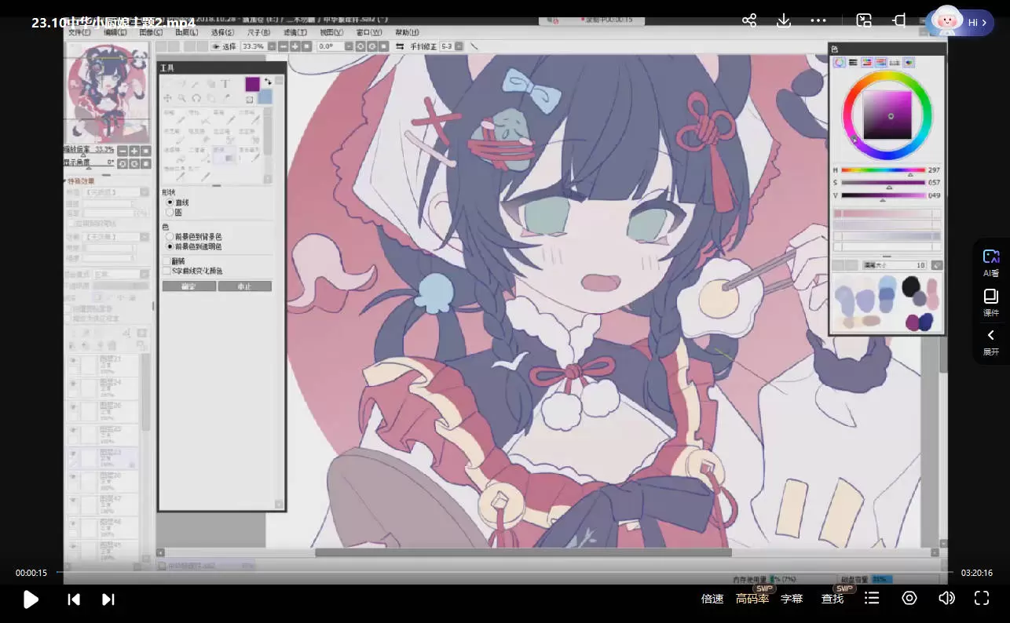Toggle the eye icon beside 选择 in toolbar
The height and width of the screenshot is (623, 1010).
[215, 46]
